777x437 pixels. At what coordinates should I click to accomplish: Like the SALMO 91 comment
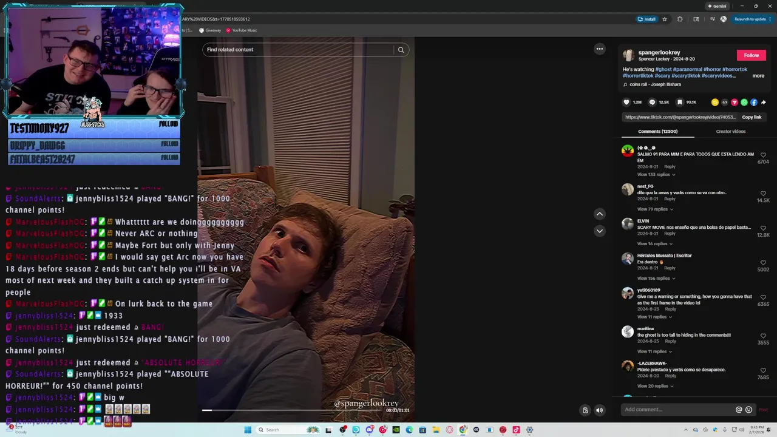(763, 155)
